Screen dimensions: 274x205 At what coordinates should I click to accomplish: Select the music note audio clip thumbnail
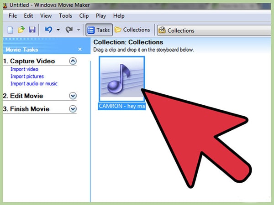[x=122, y=79]
